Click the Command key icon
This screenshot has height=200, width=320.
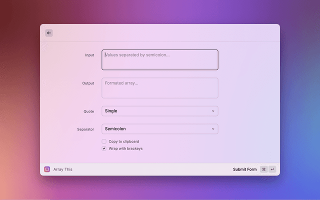(x=263, y=169)
